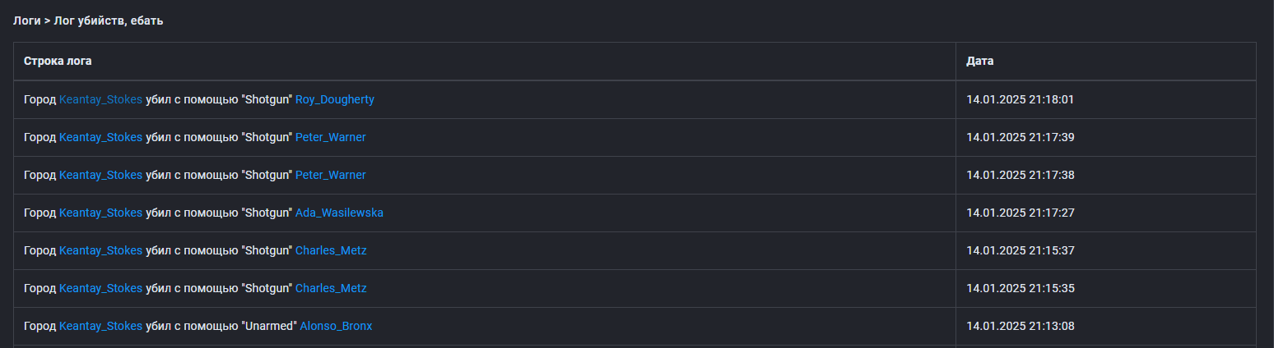Screen dimensions: 1274x348
Task: Click Keantay_Stokes in the 21:15:37 row
Action: tap(100, 250)
